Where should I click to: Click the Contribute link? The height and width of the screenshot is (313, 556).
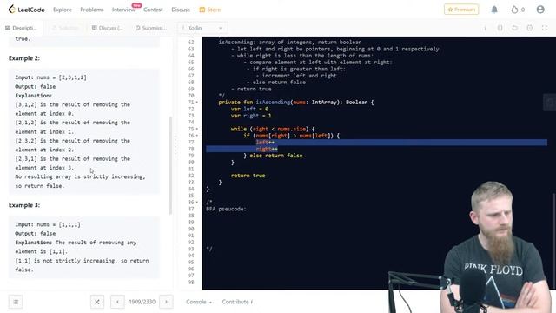pos(237,302)
